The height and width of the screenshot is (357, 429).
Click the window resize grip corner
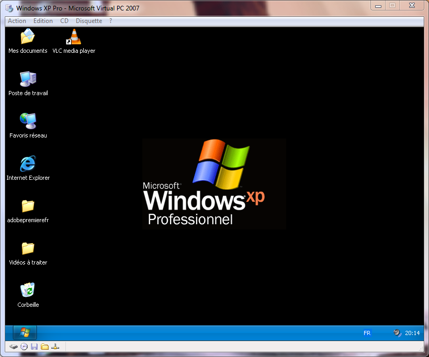pyautogui.click(x=421, y=349)
